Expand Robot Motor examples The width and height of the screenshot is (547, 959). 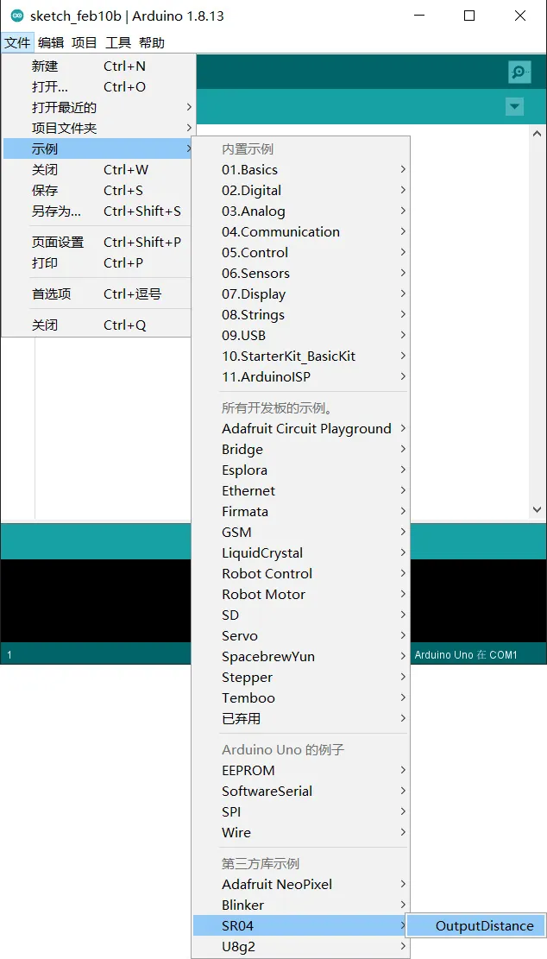301,595
